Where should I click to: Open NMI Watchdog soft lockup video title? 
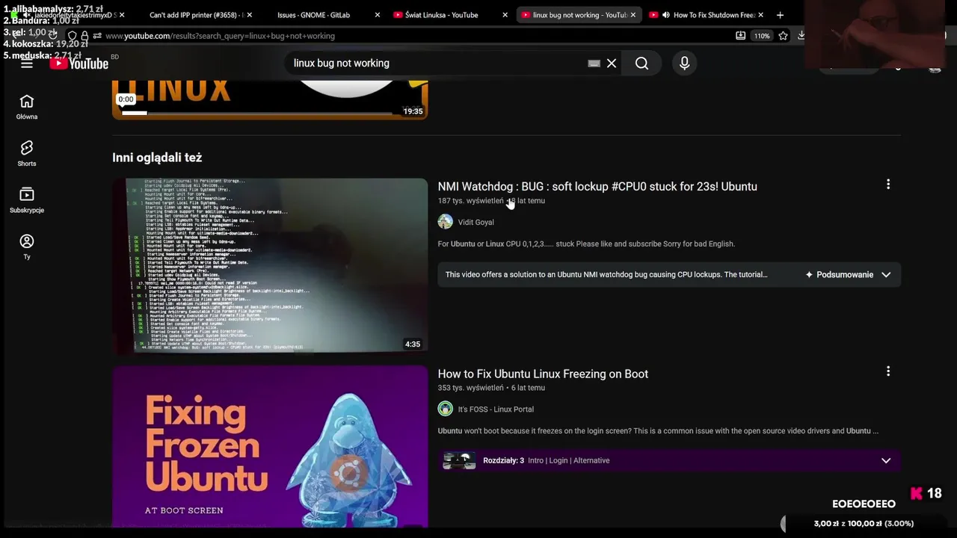(597, 187)
